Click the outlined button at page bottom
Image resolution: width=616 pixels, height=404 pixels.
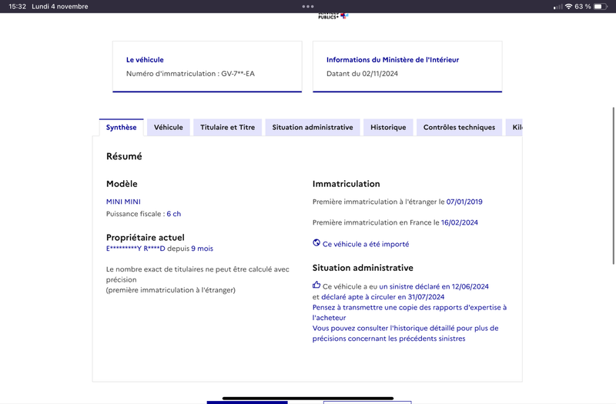point(367,402)
